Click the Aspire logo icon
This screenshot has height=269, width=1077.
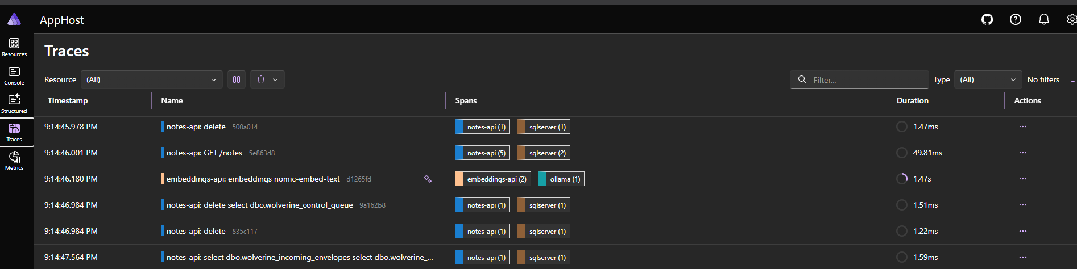[14, 19]
